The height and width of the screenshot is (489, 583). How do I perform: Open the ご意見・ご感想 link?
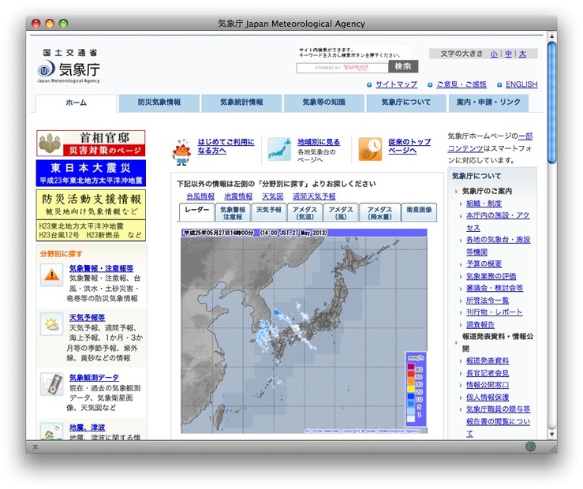(x=462, y=84)
